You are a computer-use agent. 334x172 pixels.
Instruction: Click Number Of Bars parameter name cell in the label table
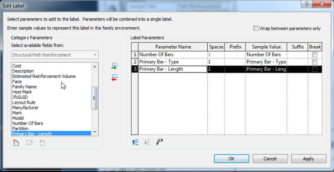tap(173, 55)
